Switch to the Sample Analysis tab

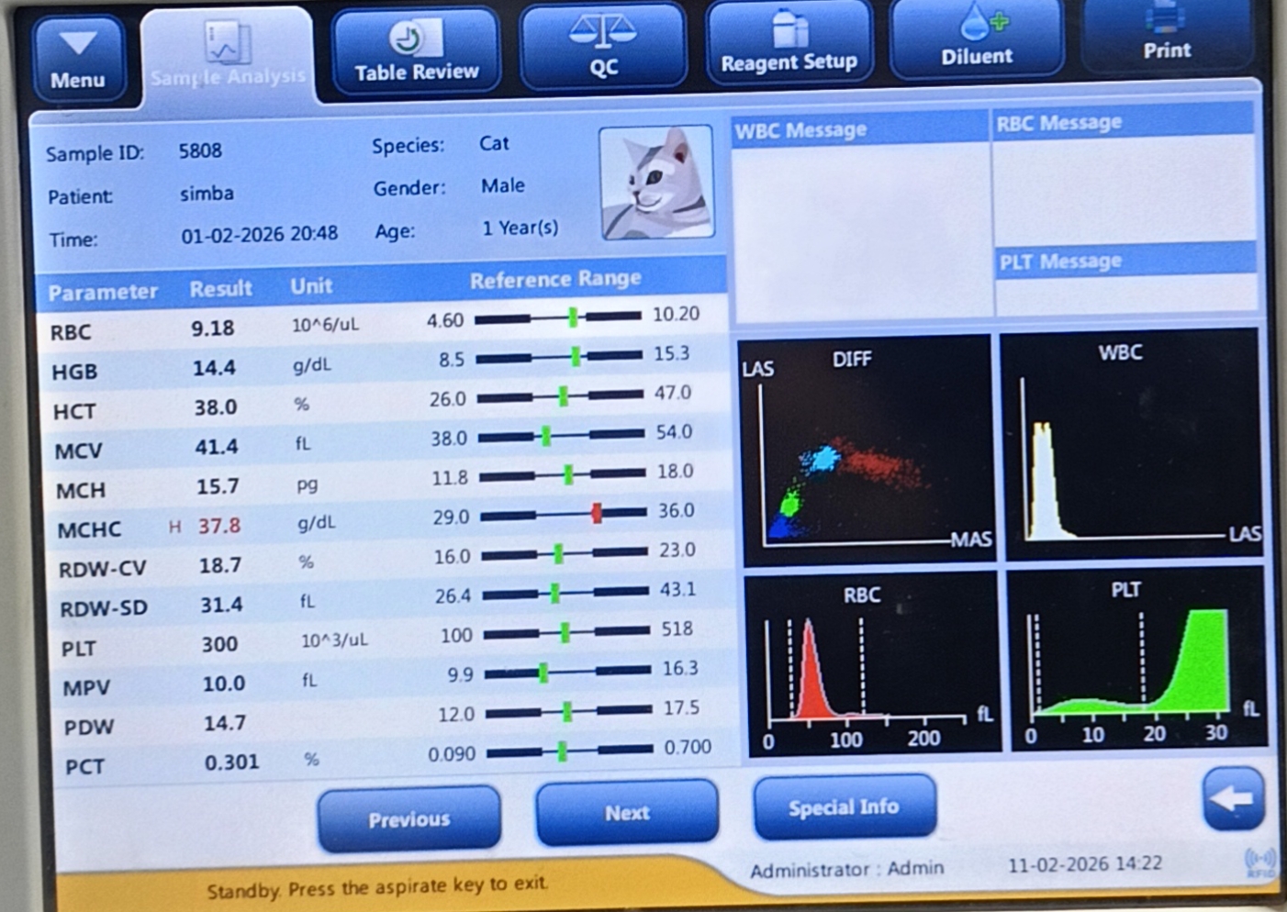[x=227, y=55]
